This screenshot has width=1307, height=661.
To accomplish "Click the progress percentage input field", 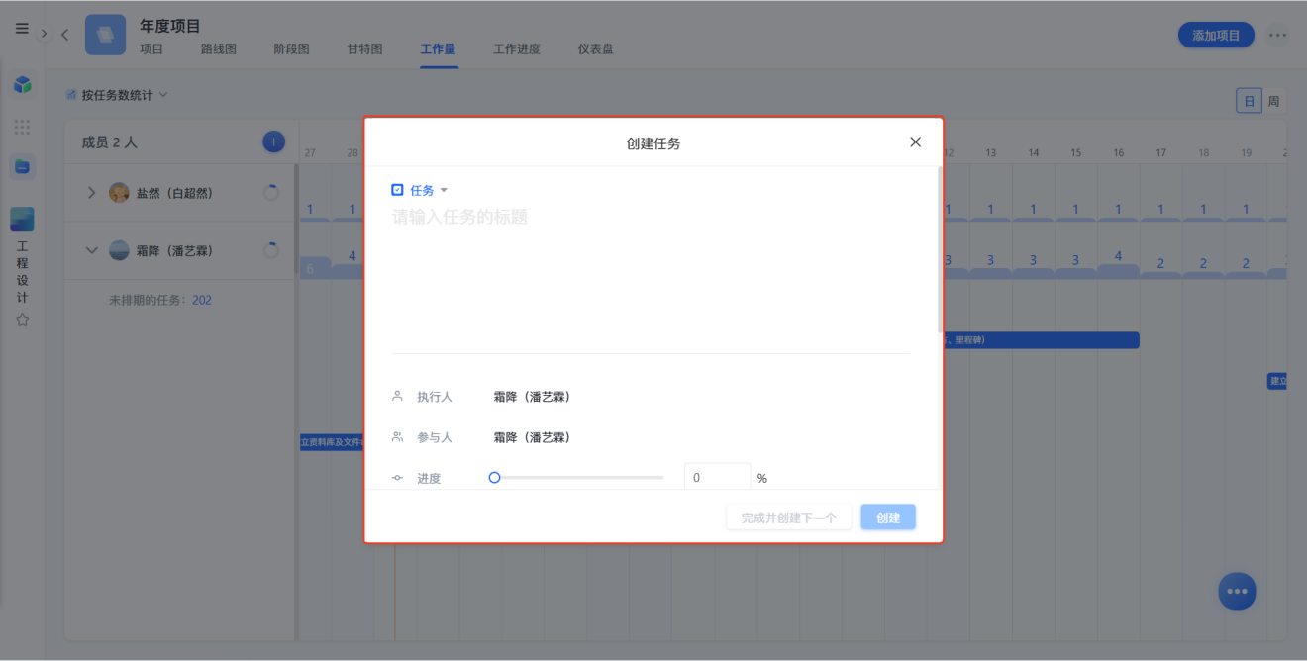I will click(x=717, y=478).
